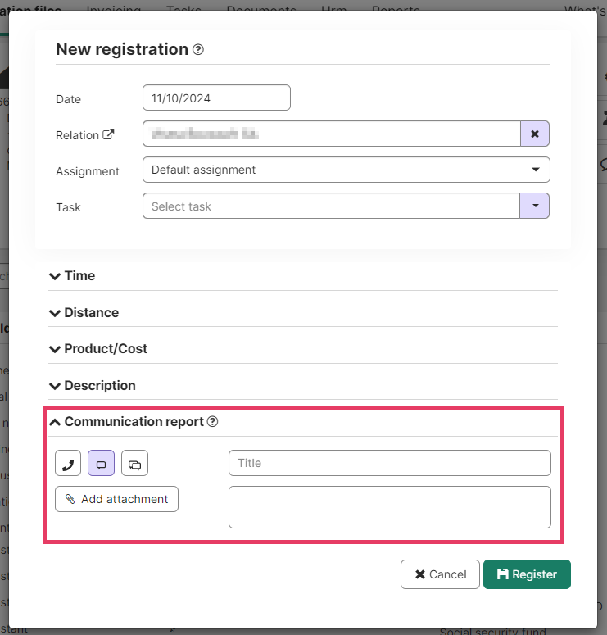Screen dimensions: 607x635
Task: Open the Relation external link icon
Action: click(x=108, y=134)
